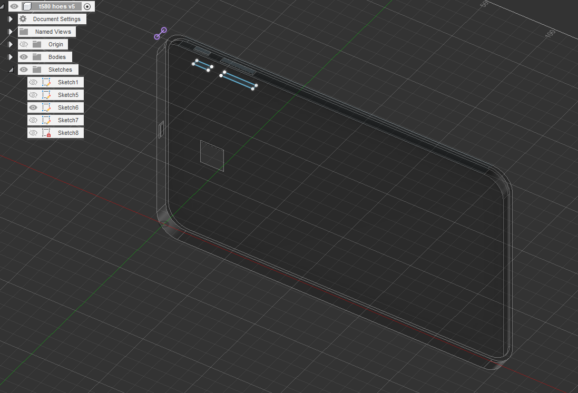Expand the Document Settings node
This screenshot has width=578, height=393.
click(x=10, y=19)
